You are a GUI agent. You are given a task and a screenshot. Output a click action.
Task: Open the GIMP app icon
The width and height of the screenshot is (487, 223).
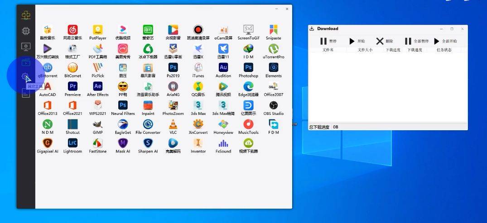coord(97,125)
